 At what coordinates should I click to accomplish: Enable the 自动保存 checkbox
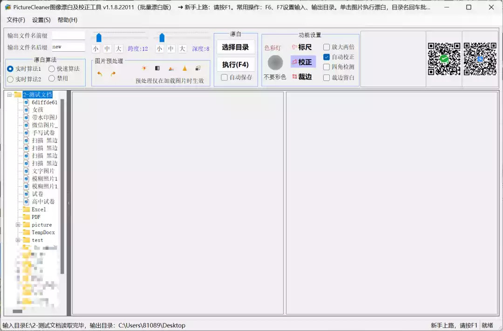point(224,77)
